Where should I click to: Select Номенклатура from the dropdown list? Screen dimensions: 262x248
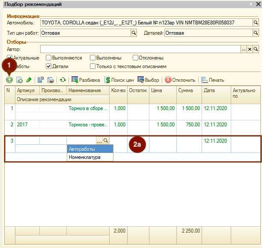(x=90, y=157)
